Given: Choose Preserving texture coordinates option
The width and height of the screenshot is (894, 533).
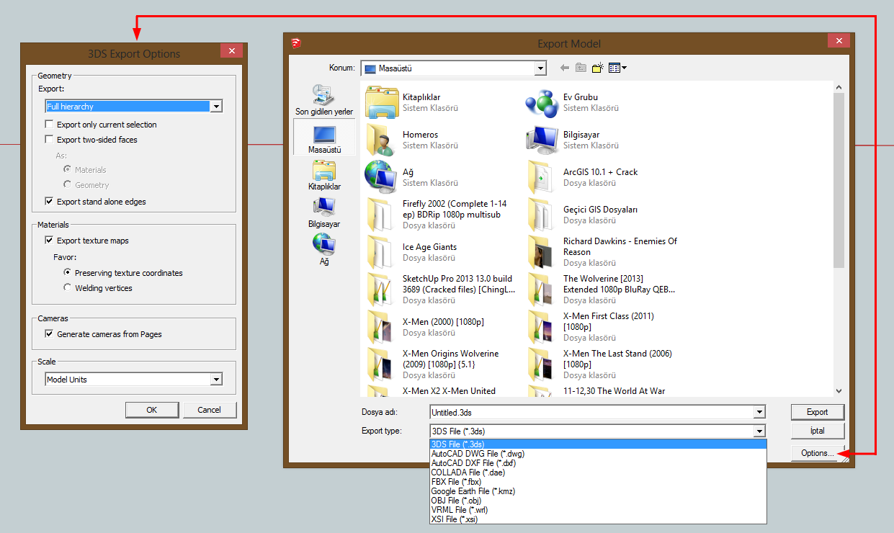Looking at the screenshot, I should pos(68,273).
